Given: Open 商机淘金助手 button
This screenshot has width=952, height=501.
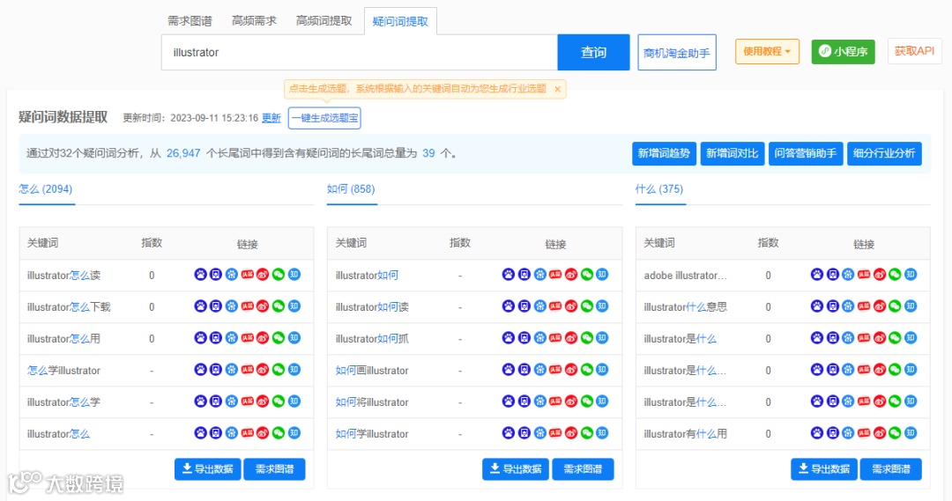Looking at the screenshot, I should point(677,53).
